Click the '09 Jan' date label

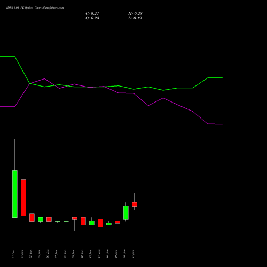coord(74,254)
